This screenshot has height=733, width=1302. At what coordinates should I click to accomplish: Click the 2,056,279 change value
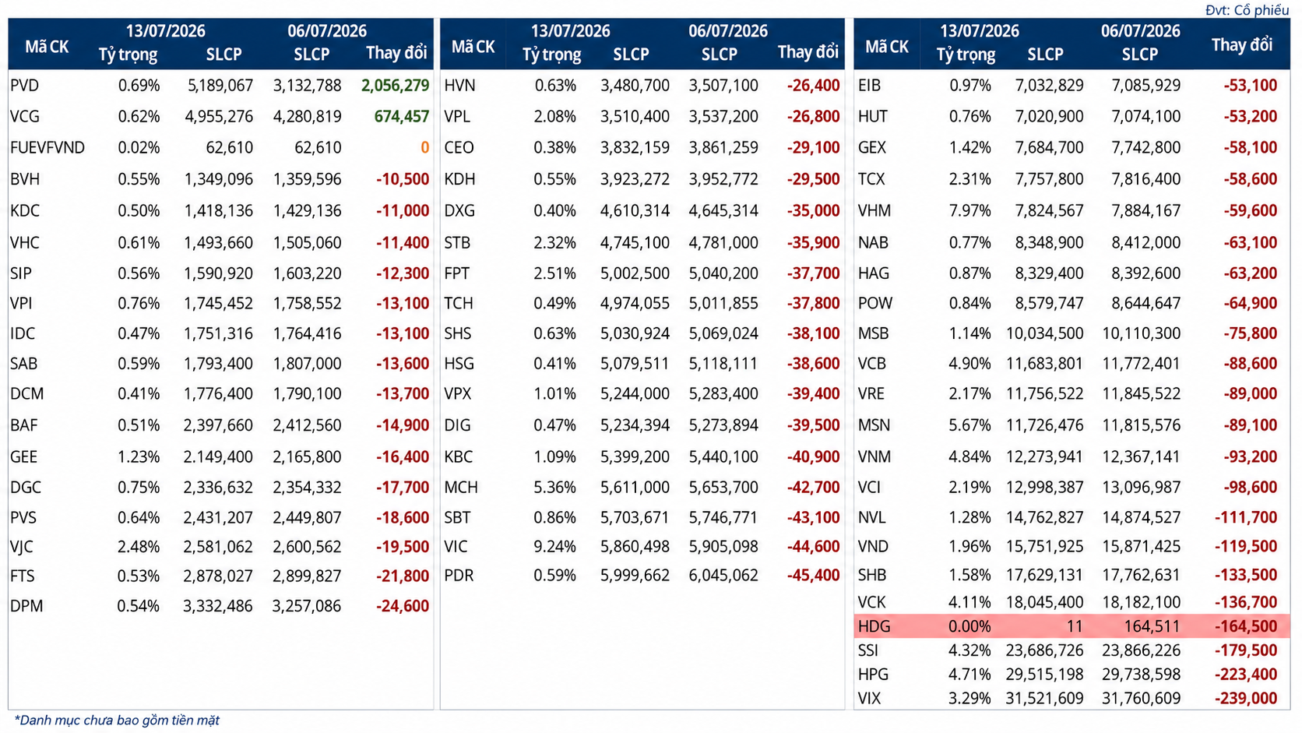[x=395, y=86]
